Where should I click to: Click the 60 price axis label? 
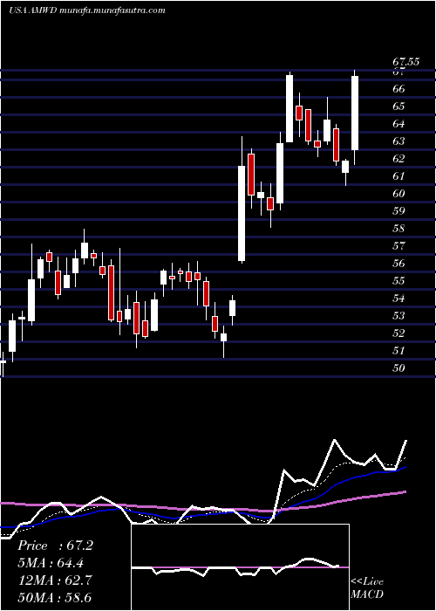[399, 193]
